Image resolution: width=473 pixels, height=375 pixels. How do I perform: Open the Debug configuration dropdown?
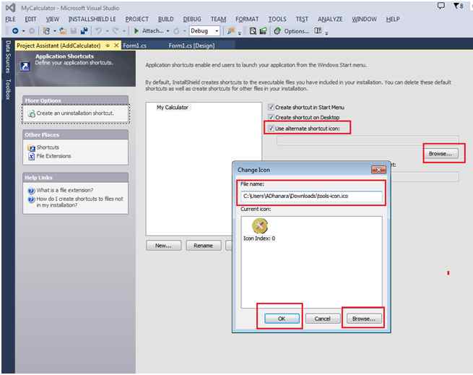tap(204, 31)
